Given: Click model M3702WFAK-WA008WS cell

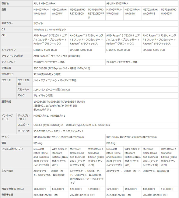Looking at the screenshot, I should click(x=114, y=13).
